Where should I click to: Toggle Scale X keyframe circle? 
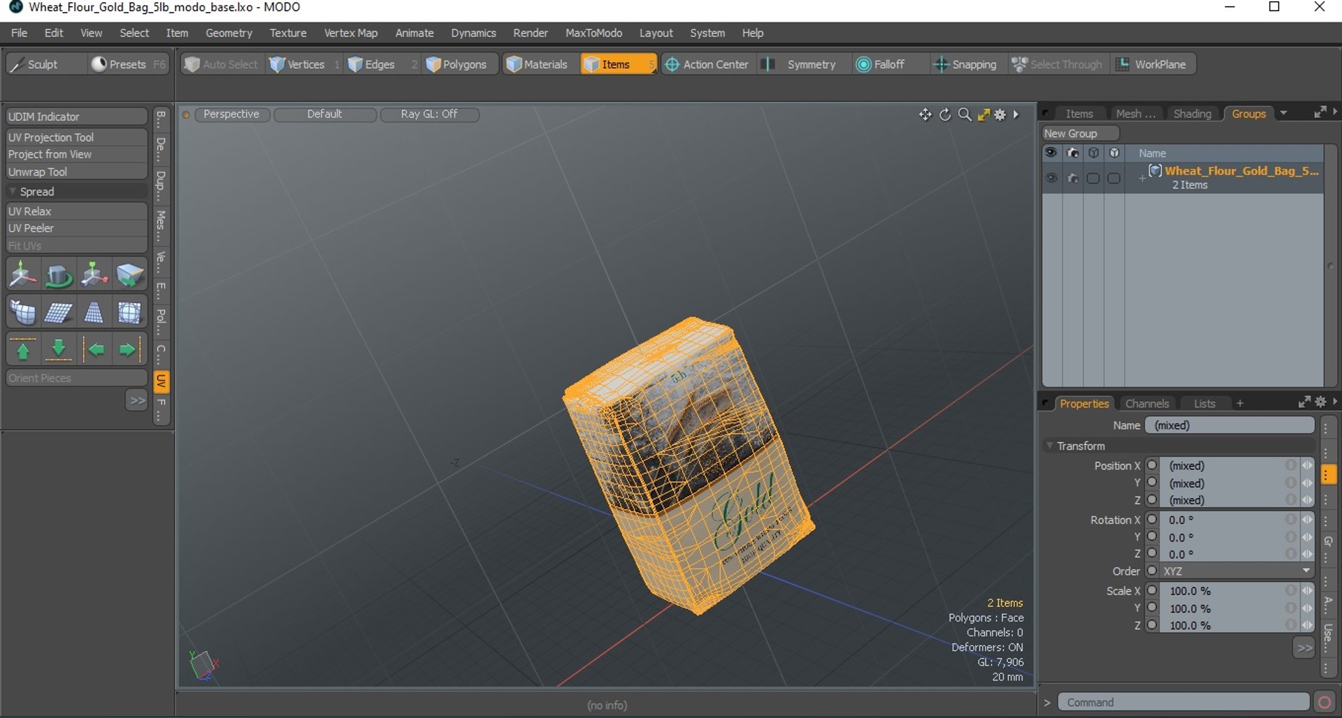[1152, 591]
